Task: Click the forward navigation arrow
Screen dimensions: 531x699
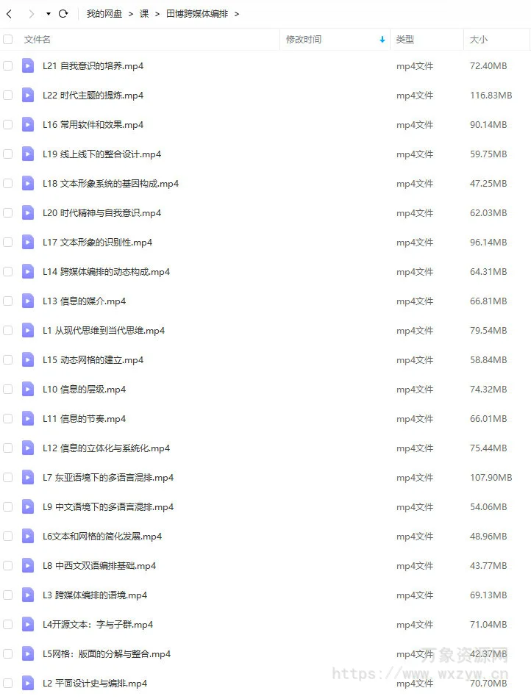Action: [x=31, y=14]
